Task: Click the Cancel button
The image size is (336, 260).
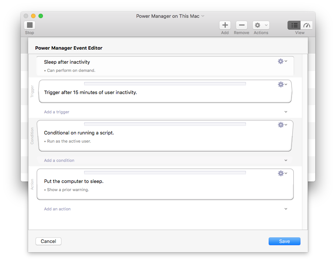Action: click(x=48, y=241)
